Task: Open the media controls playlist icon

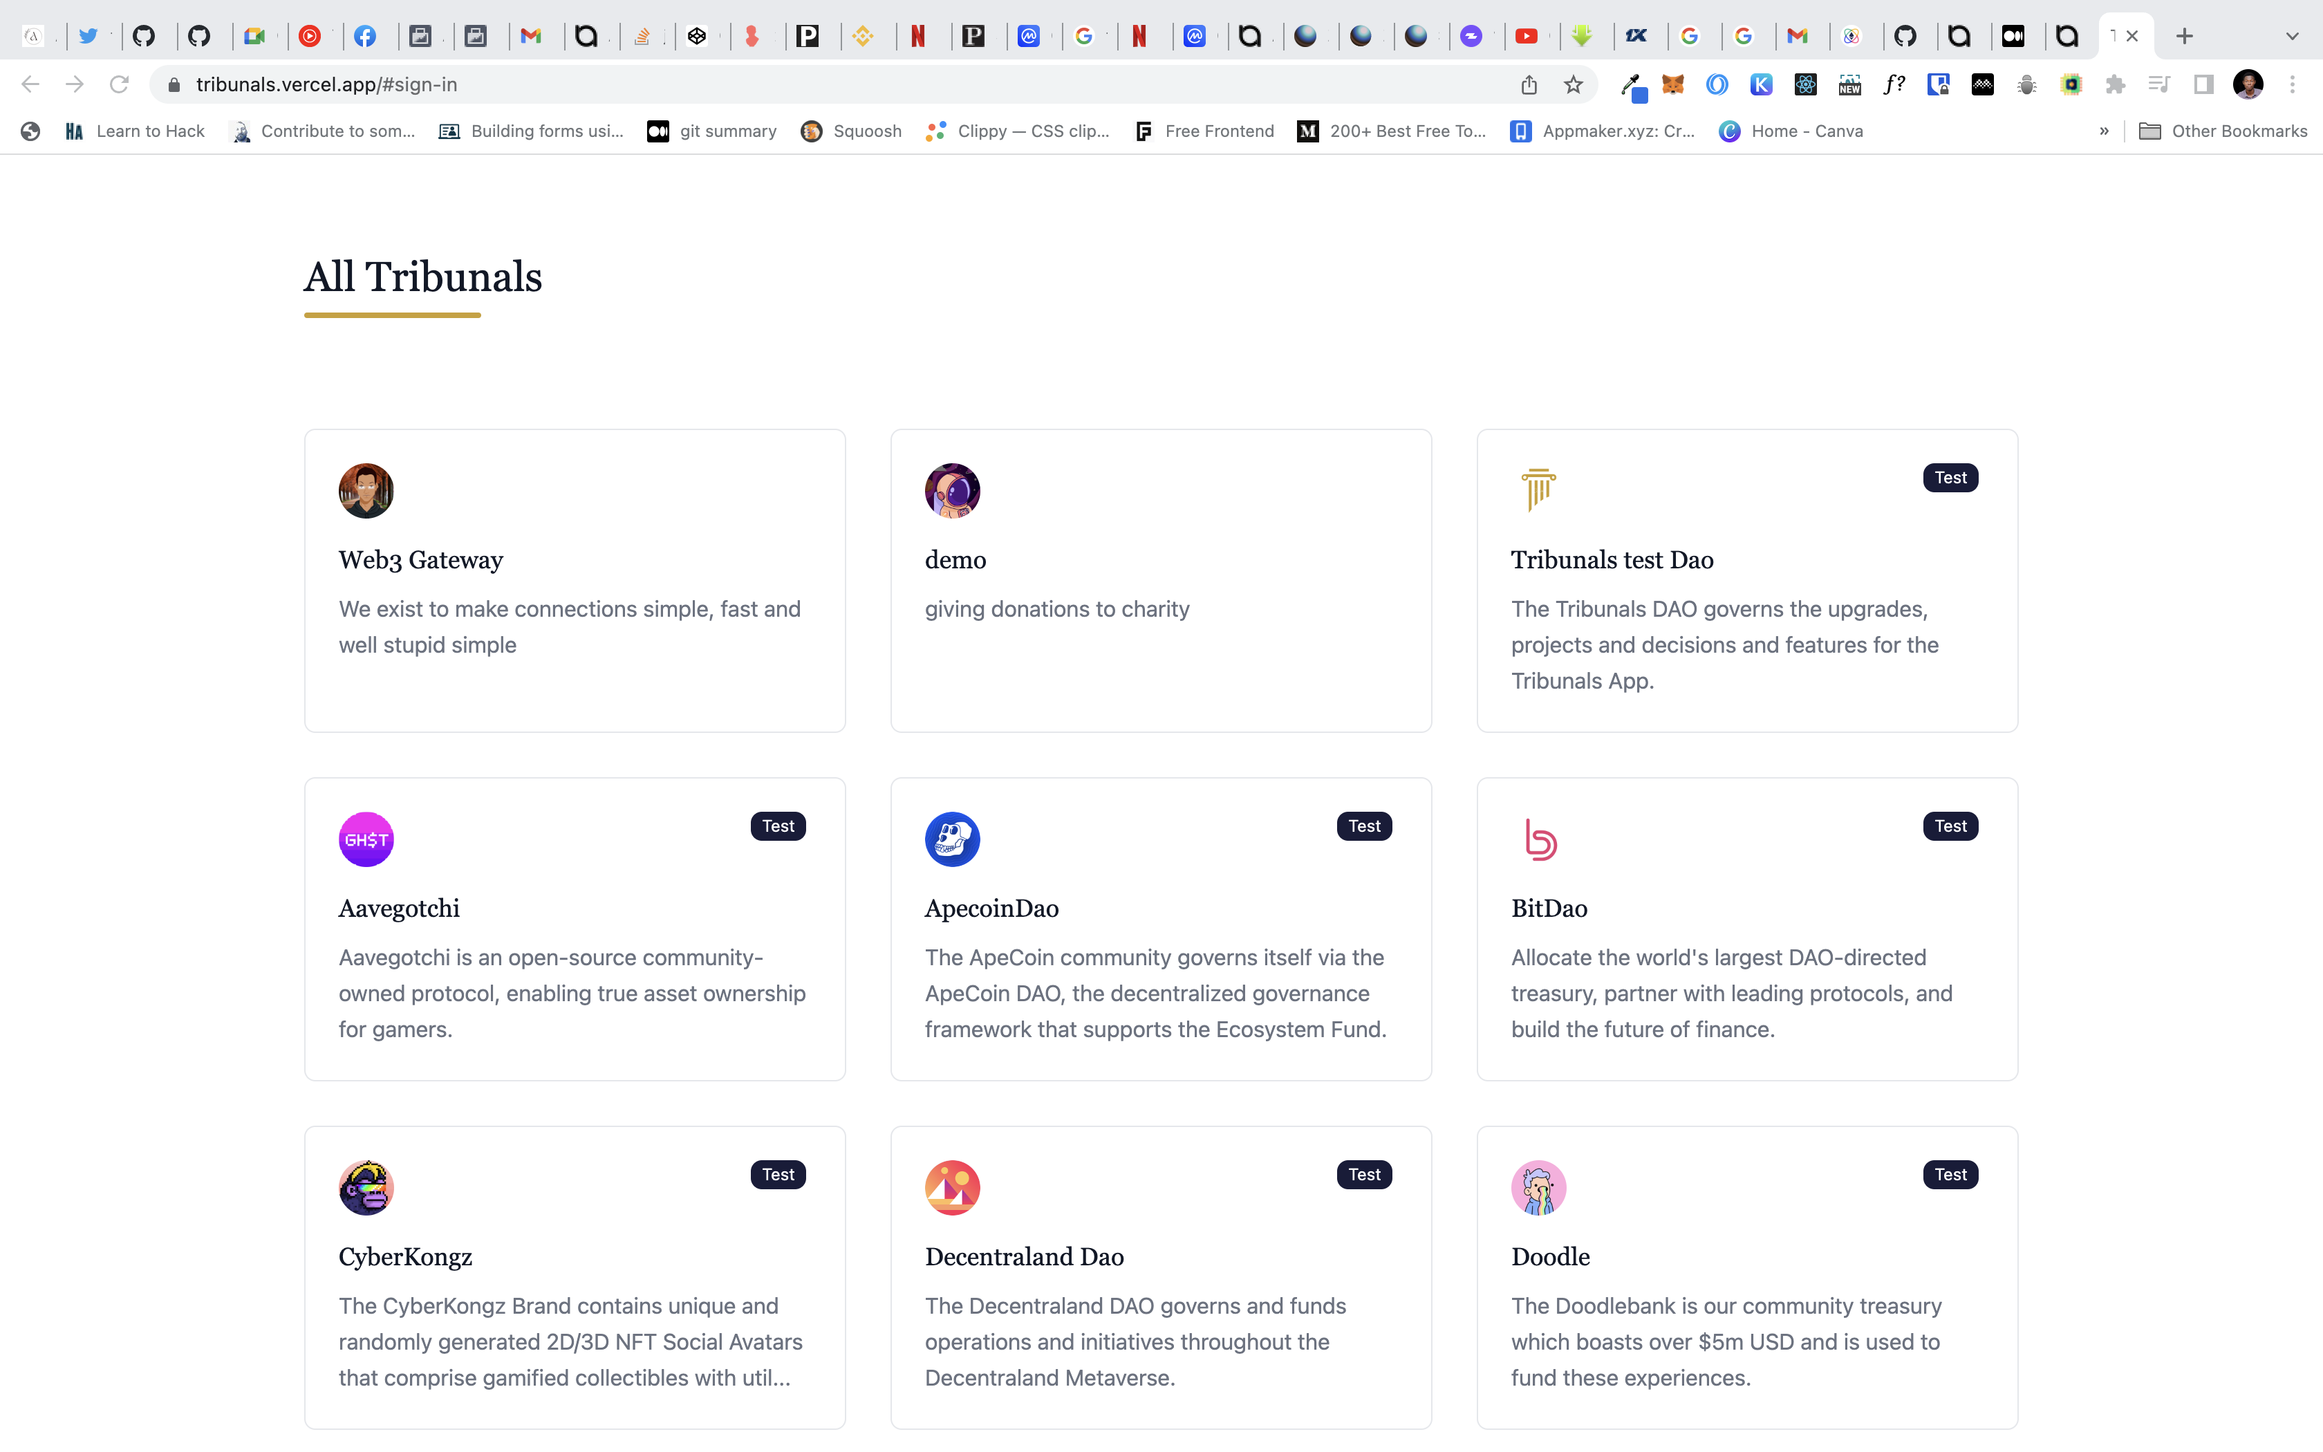Action: tap(2159, 84)
